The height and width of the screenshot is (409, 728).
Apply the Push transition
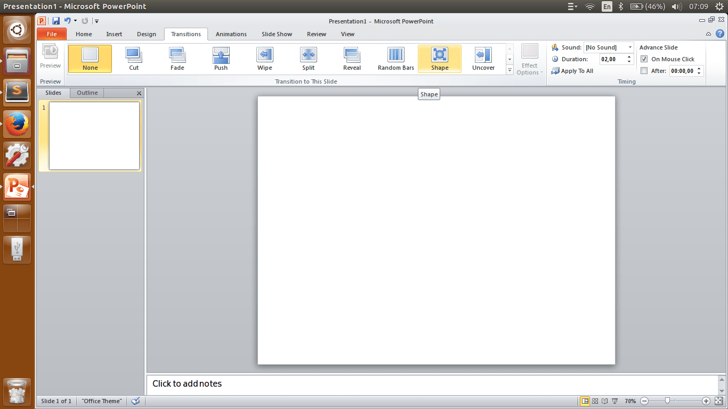click(221, 59)
